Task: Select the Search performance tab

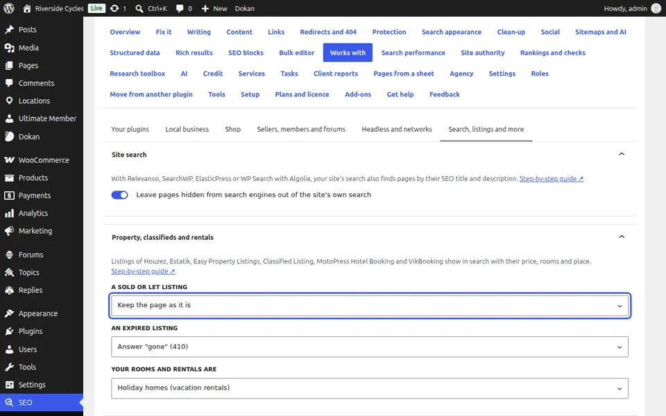Action: coord(413,53)
